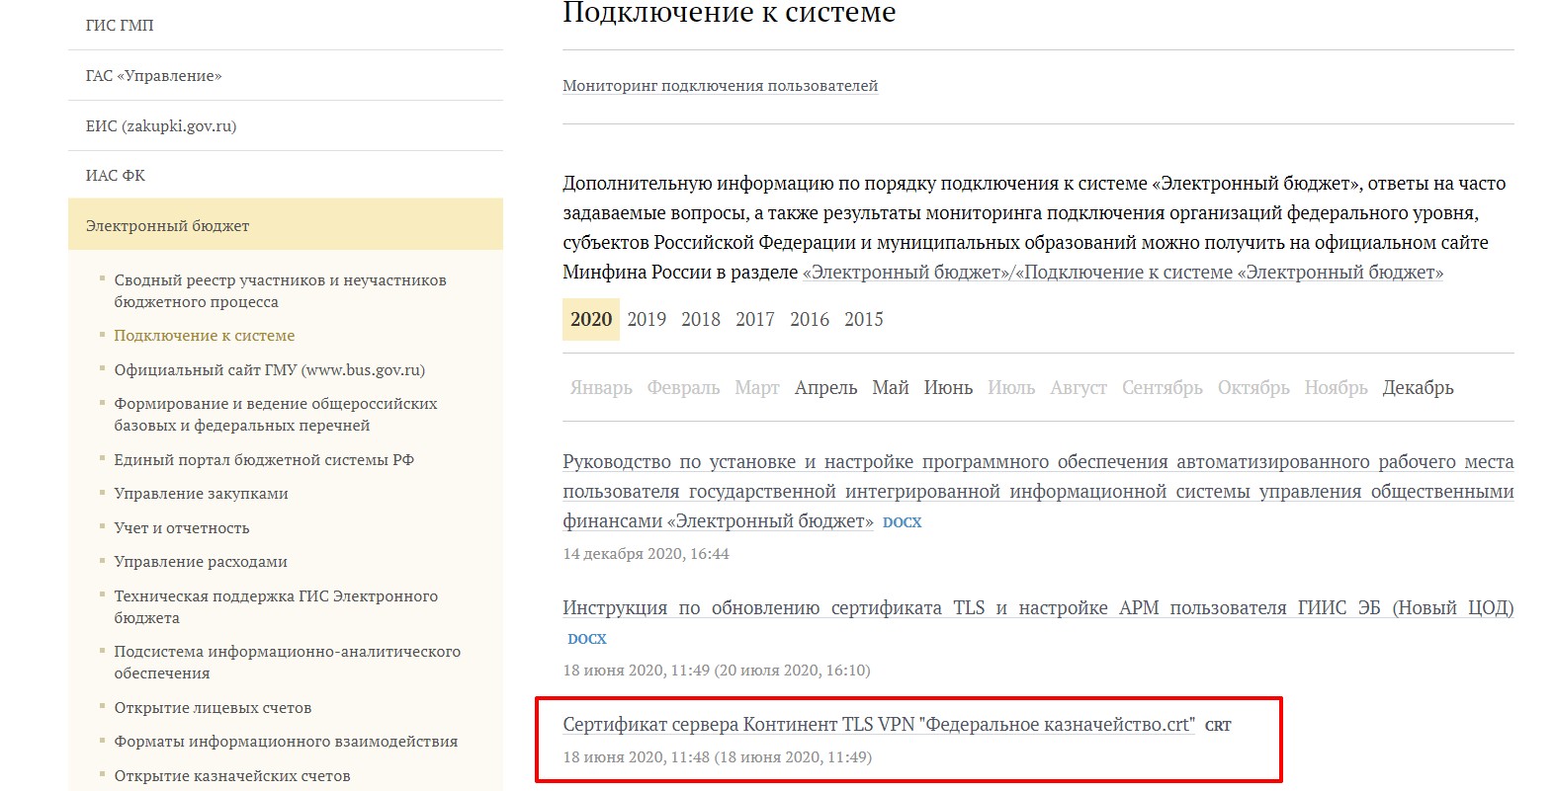The width and height of the screenshot is (1554, 791).
Task: Filter by month Июнь
Action: click(948, 387)
